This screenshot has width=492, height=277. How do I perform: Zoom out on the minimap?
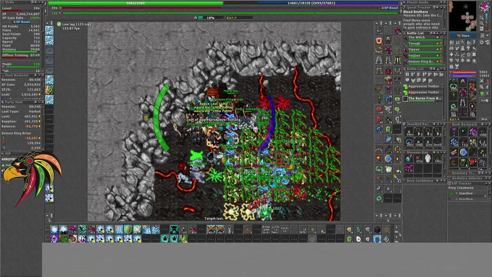pyautogui.click(x=482, y=18)
